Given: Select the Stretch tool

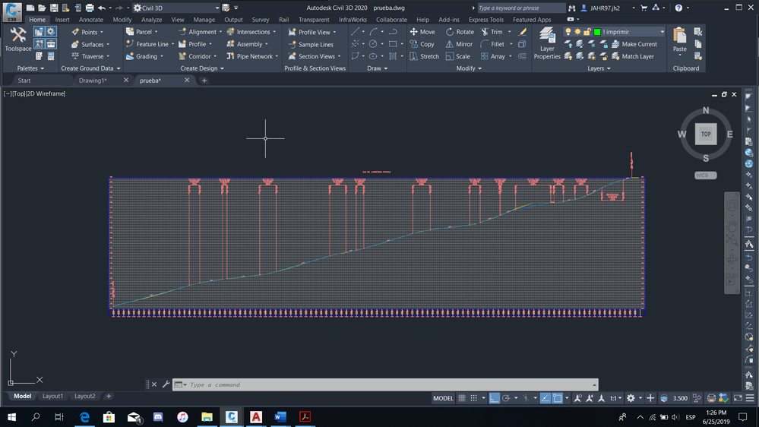Looking at the screenshot, I should tap(424, 56).
